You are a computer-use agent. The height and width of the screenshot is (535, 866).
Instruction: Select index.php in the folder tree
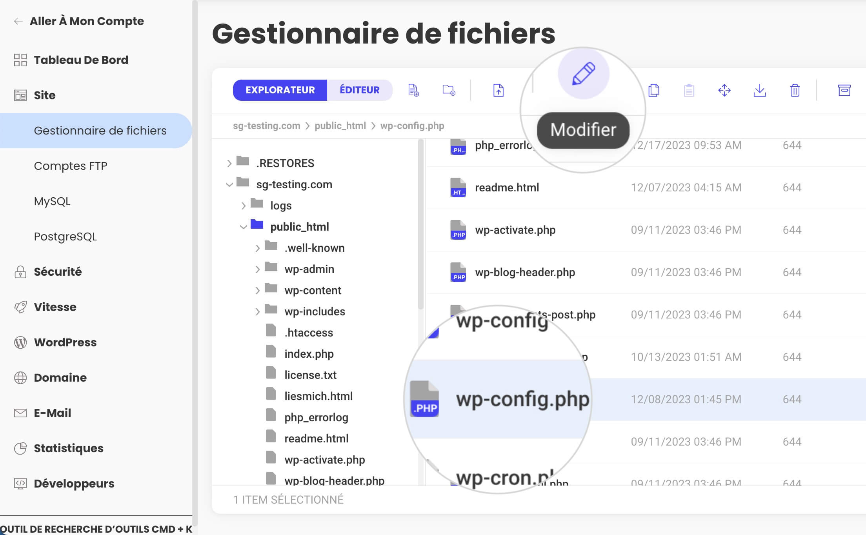(309, 354)
